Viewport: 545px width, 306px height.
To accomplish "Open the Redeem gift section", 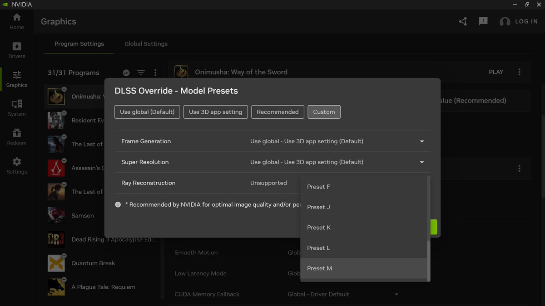I will click(x=17, y=137).
